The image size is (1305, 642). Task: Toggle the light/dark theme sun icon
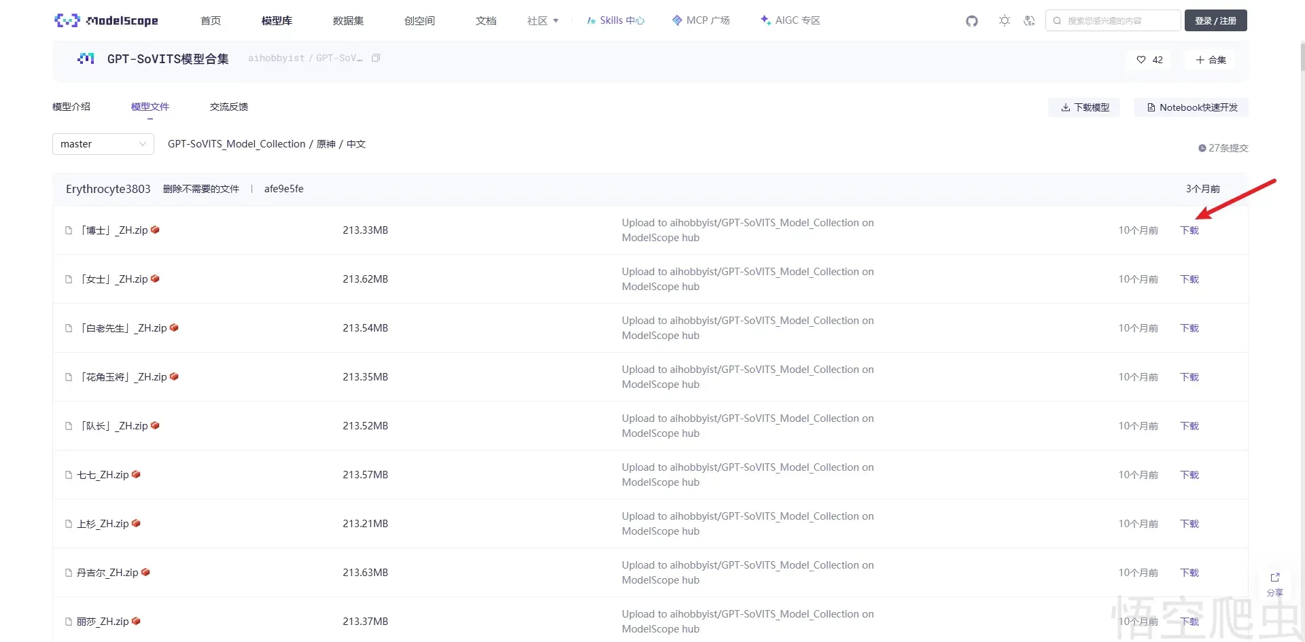(1005, 21)
